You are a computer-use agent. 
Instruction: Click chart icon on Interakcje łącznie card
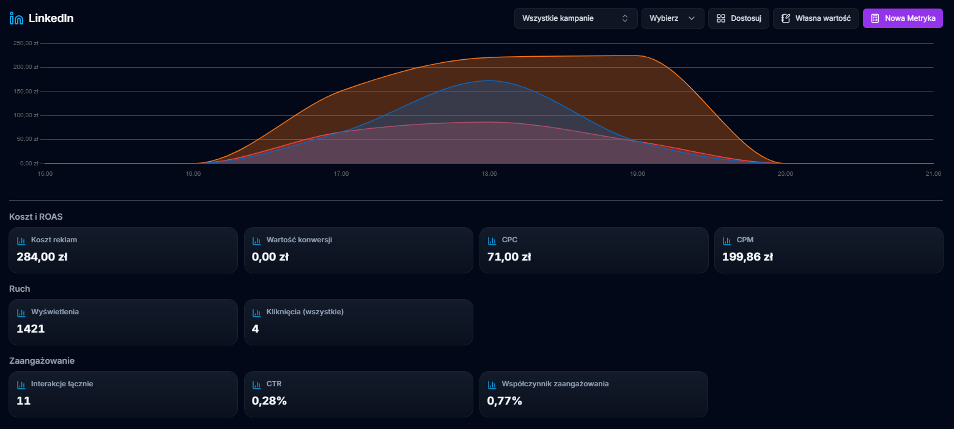(21, 384)
